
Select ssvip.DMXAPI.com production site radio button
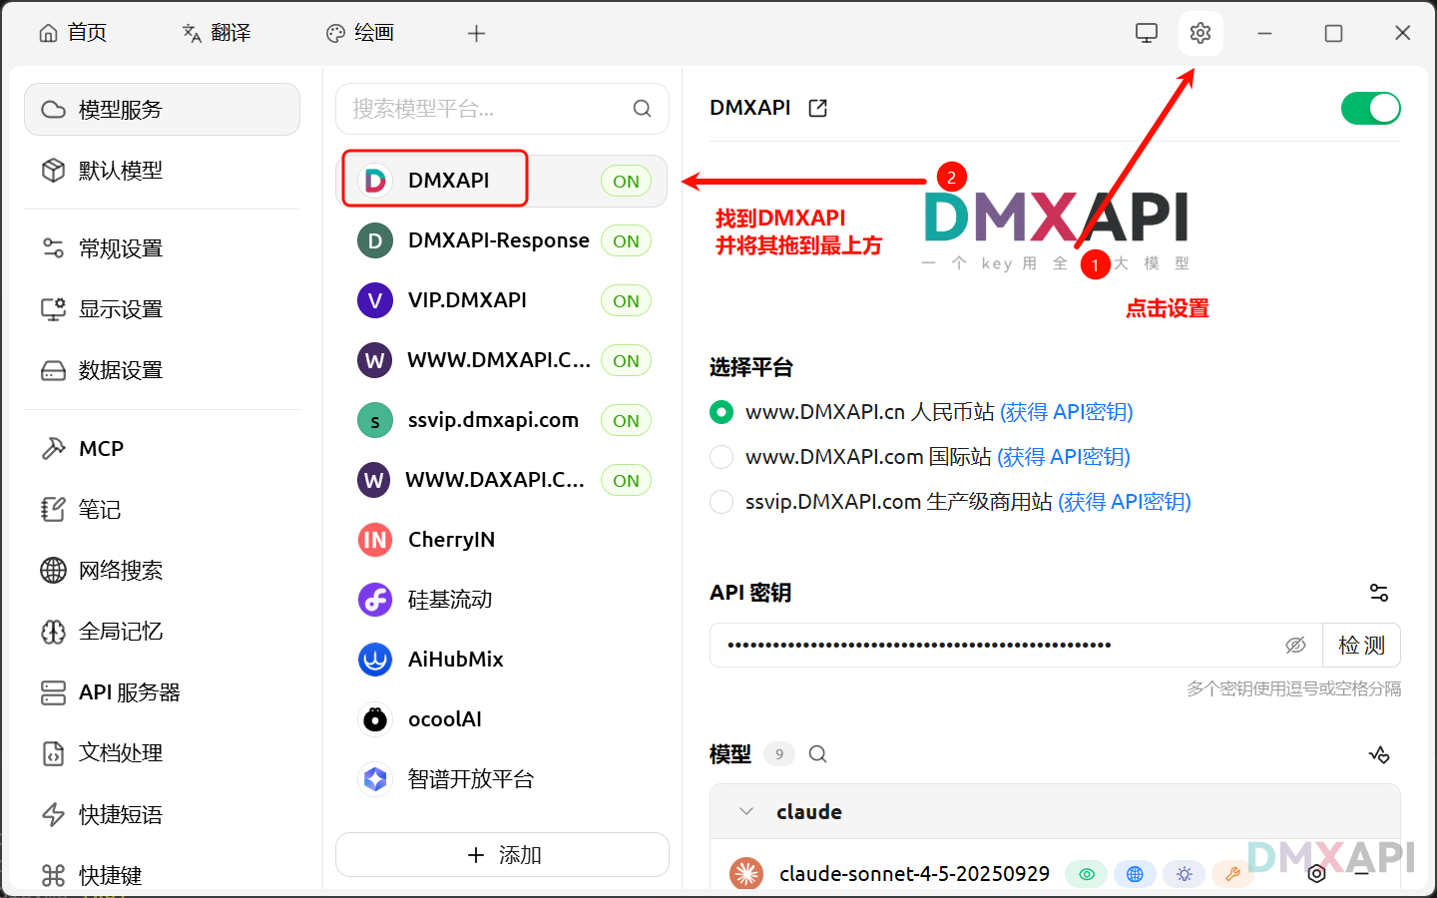click(721, 502)
